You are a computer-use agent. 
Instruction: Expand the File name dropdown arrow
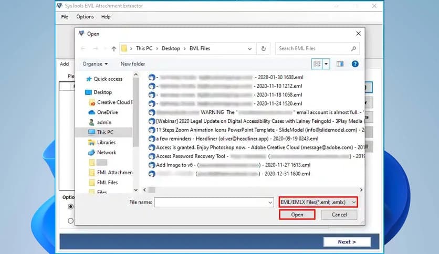click(270, 202)
